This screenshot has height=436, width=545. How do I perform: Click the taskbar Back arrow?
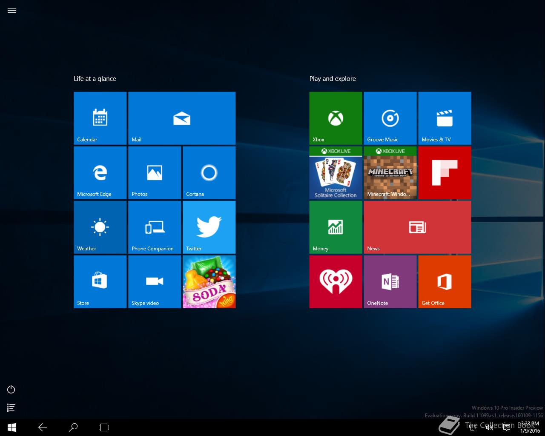coord(43,427)
